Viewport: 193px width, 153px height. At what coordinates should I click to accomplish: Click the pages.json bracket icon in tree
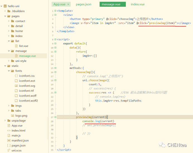[9, 145]
